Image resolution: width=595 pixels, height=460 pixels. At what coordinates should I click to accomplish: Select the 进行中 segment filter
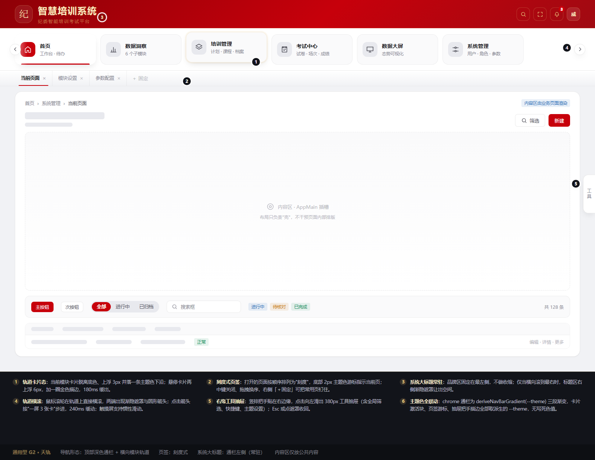tap(123, 307)
